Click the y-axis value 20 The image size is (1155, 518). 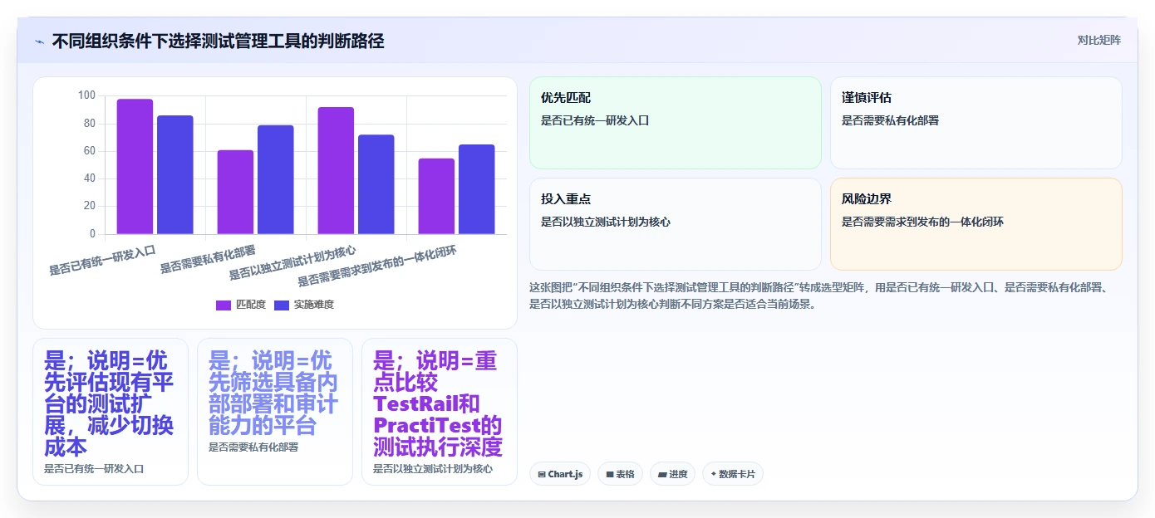pos(90,206)
